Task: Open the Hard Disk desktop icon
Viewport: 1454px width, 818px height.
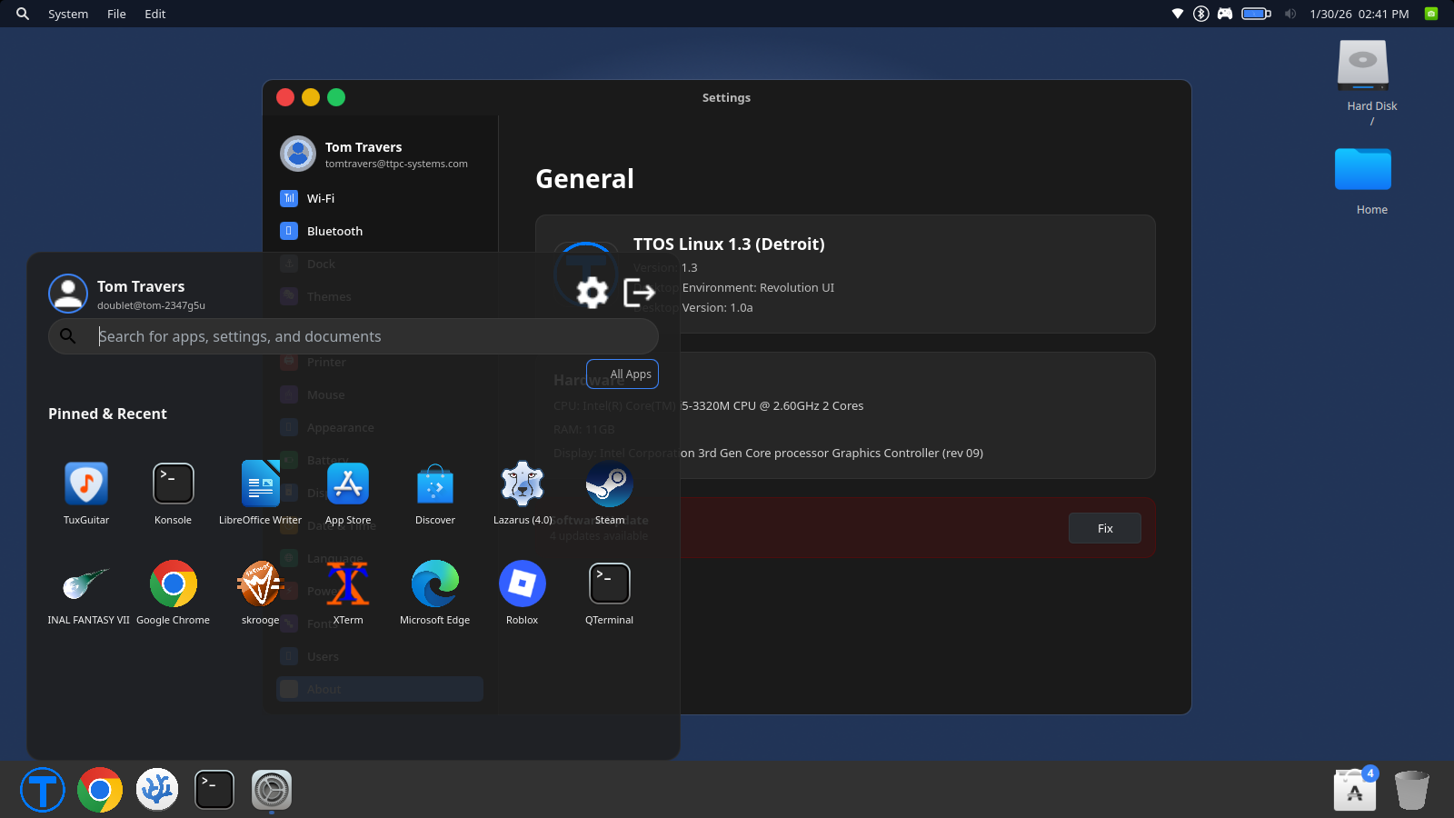Action: 1363,65
